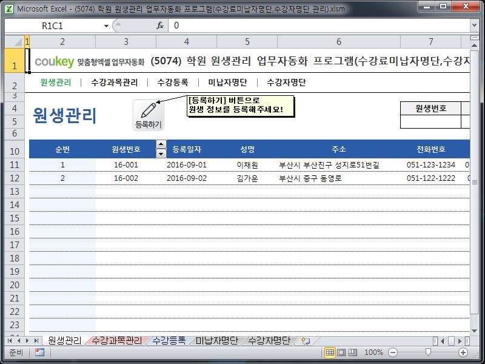Screen dimensions: 485x364
Task: Click the spin down arrow near 원생번호 header
Action: [x=161, y=153]
